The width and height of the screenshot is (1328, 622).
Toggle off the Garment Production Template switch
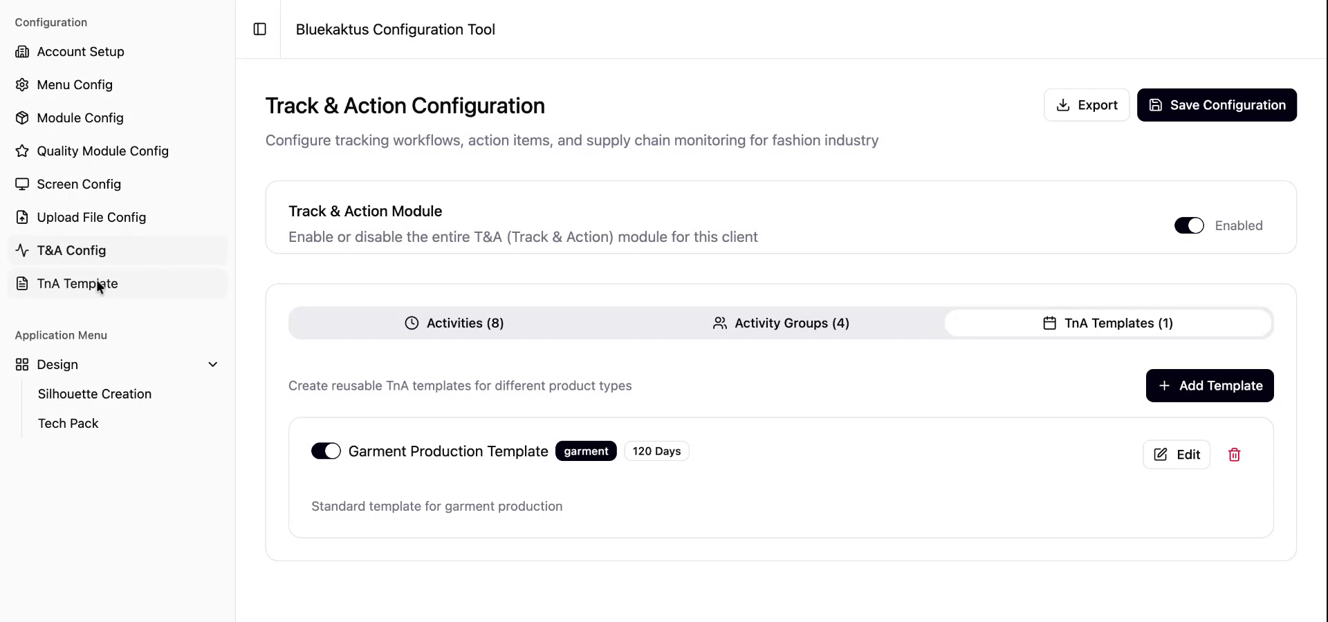click(326, 451)
